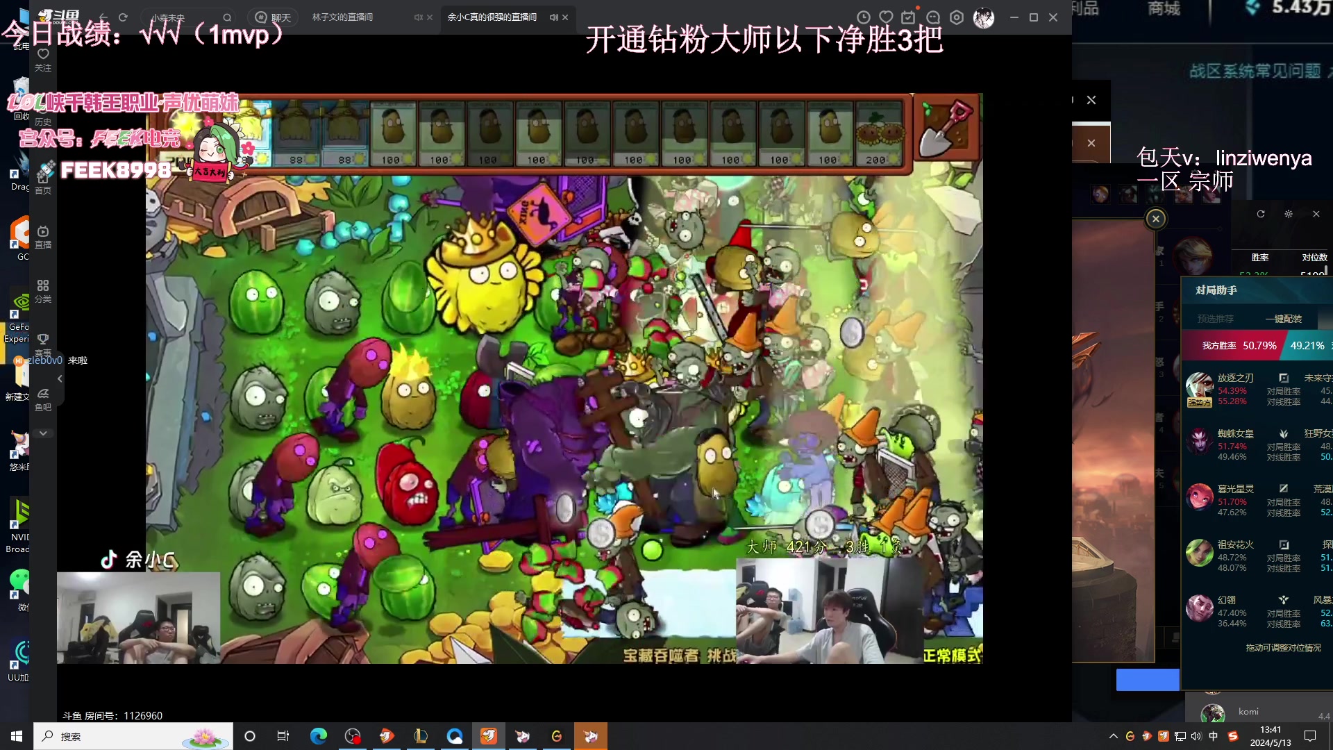Open 历史 history in Douyu sidebar
Viewport: 1333px width, 750px height.
coord(43,117)
